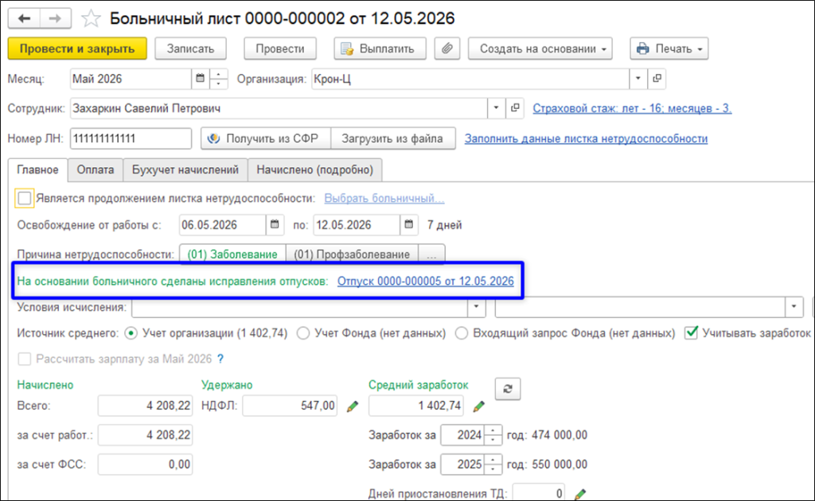Step the 2024 earnings year spinner
The width and height of the screenshot is (815, 501).
tap(493, 435)
